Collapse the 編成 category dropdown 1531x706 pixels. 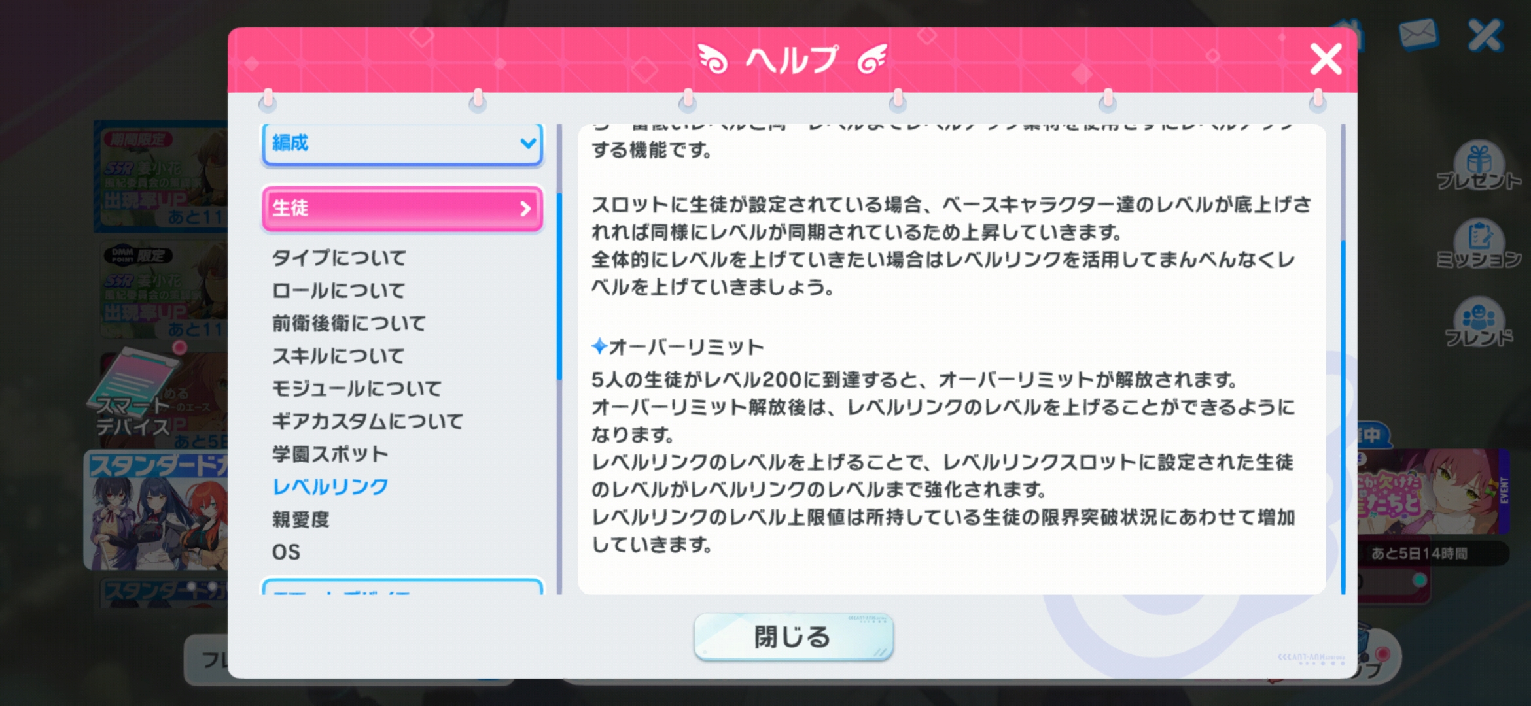click(x=402, y=143)
